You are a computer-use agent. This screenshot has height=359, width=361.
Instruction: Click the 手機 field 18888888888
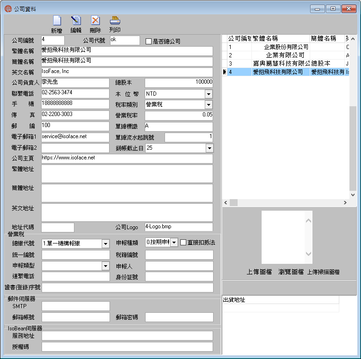point(75,104)
